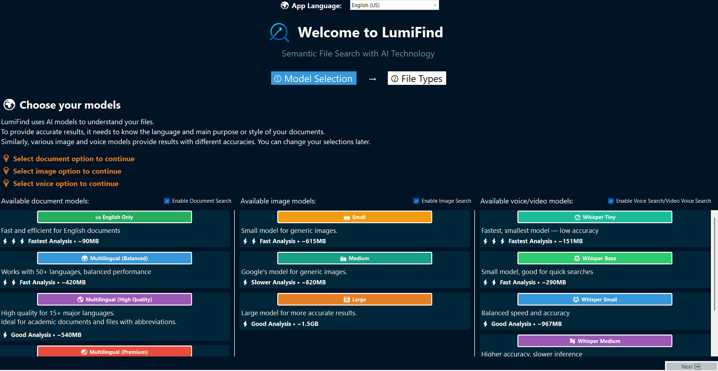Screen dimensions: 718x371
Task: Click 'Small model for generic images.' text
Action: pos(289,230)
